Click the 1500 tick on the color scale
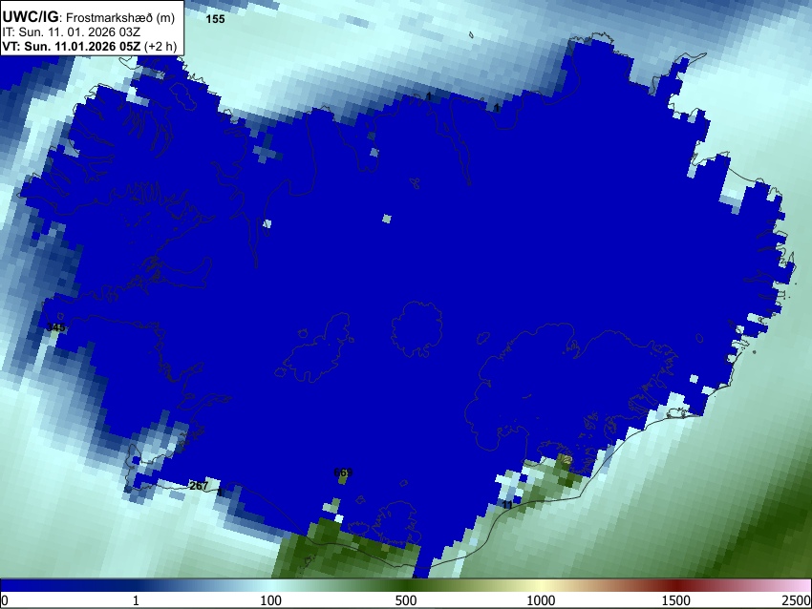This screenshot has width=812, height=609. [676, 600]
